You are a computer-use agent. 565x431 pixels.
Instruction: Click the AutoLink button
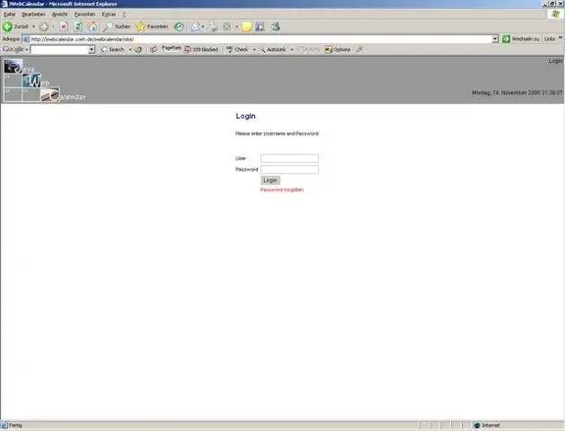pyautogui.click(x=273, y=49)
